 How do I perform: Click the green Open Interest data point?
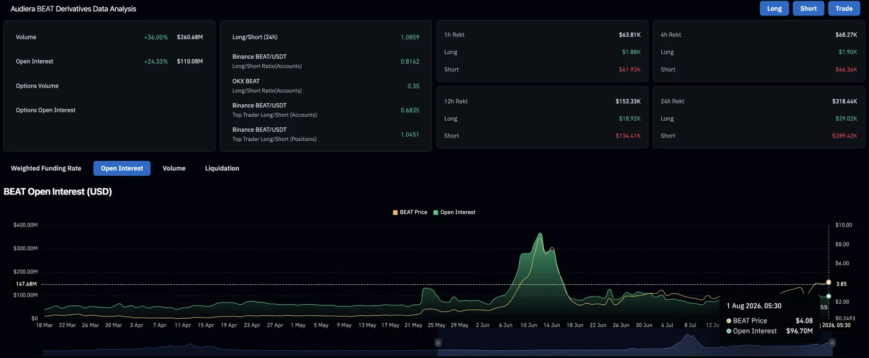(x=829, y=296)
